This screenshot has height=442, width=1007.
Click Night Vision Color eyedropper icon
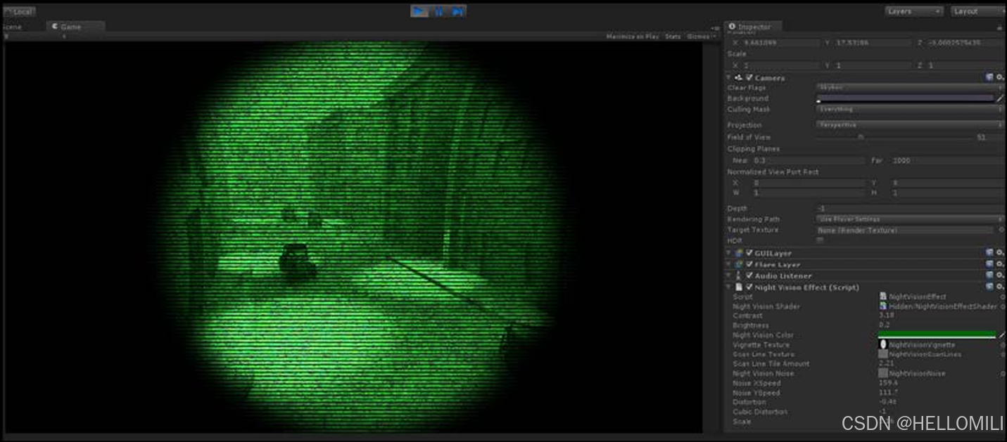click(1001, 335)
